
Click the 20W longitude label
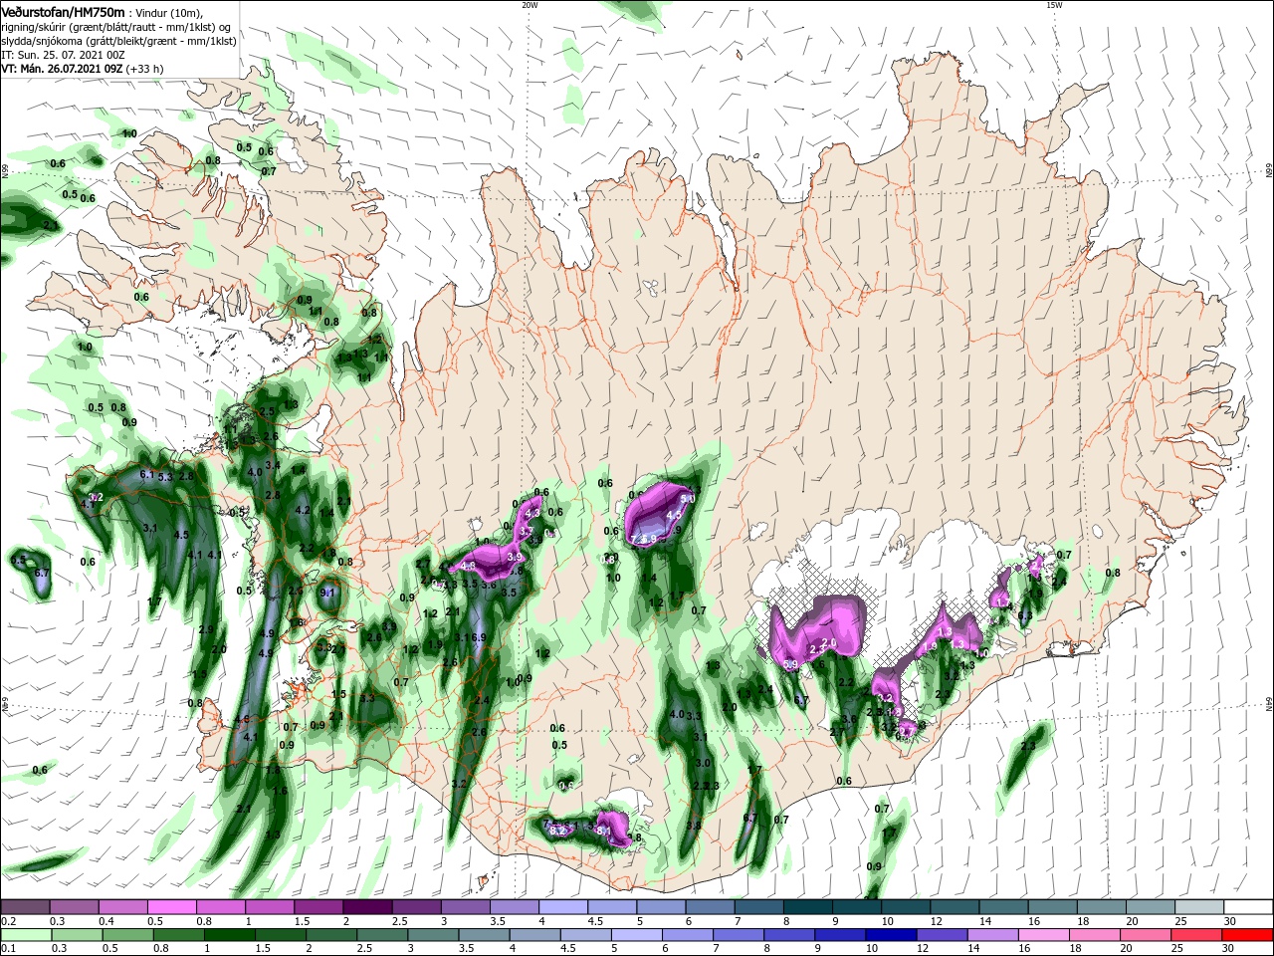pyautogui.click(x=530, y=5)
